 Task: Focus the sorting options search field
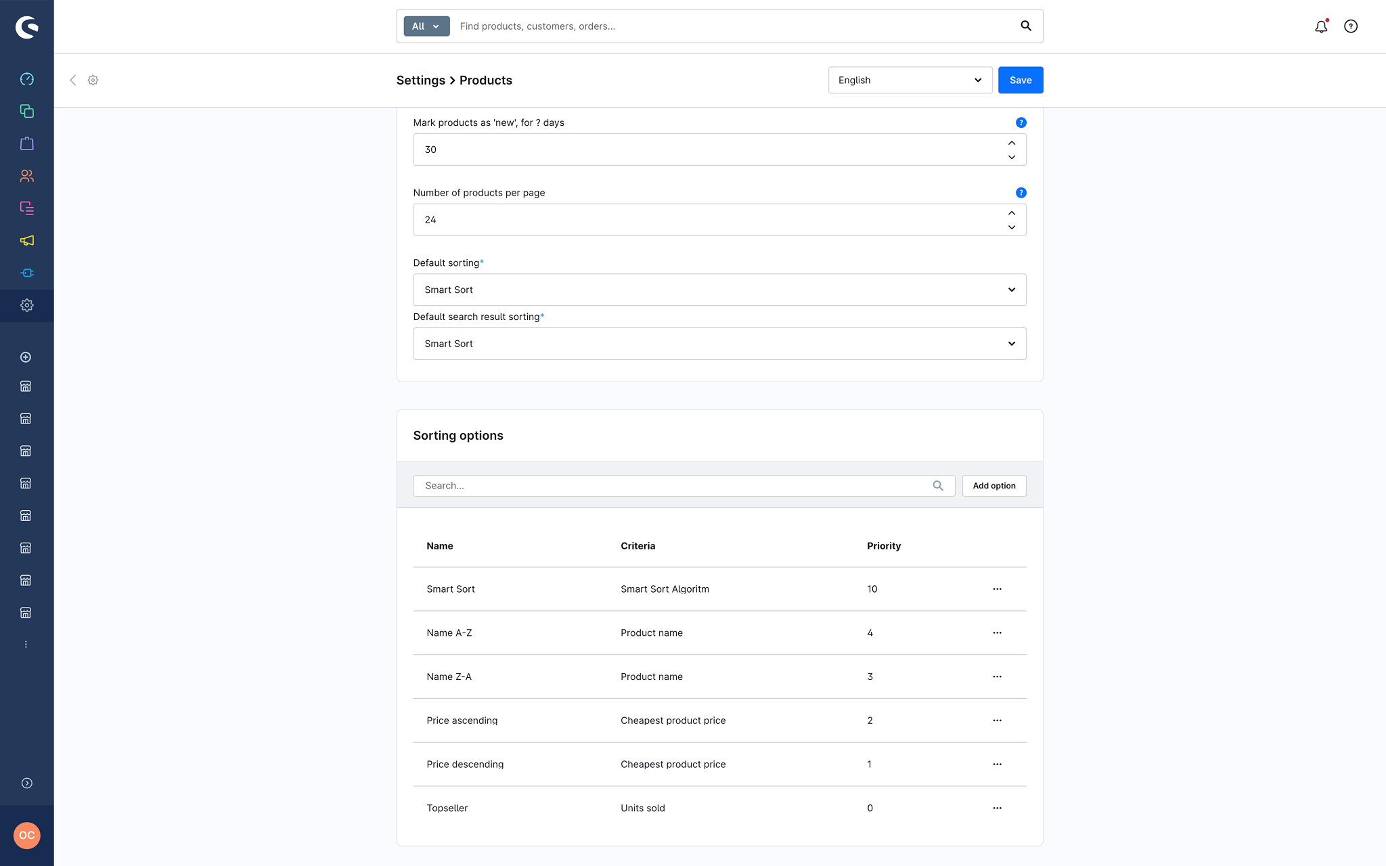click(684, 486)
